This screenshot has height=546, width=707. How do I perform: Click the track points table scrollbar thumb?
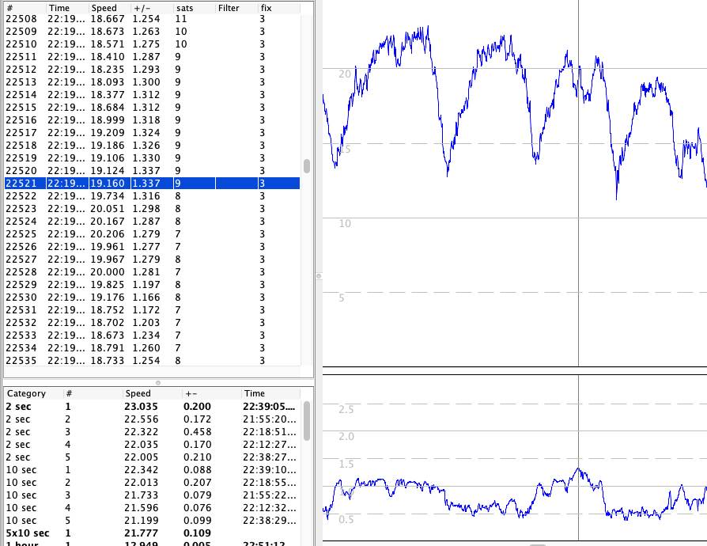[x=307, y=166]
